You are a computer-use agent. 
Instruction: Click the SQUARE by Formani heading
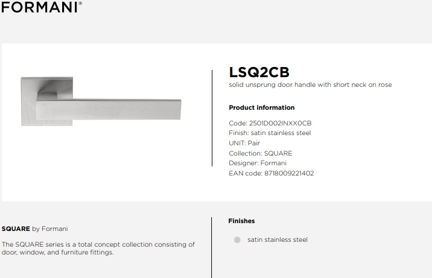pos(35,229)
